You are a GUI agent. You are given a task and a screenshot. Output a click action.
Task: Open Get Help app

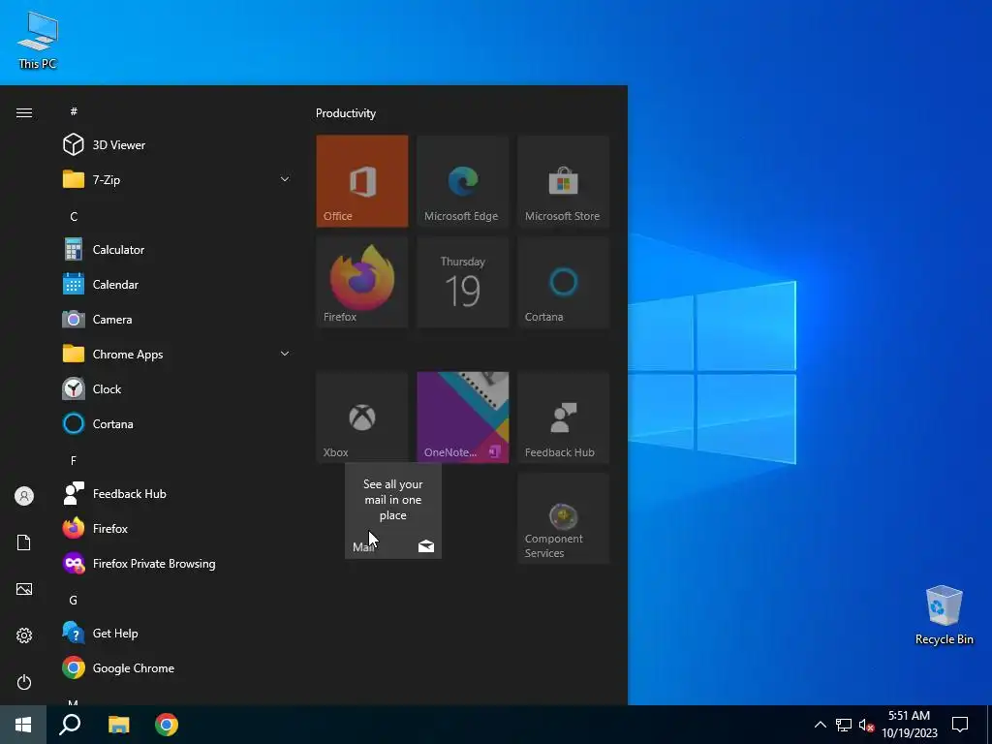pos(176,634)
